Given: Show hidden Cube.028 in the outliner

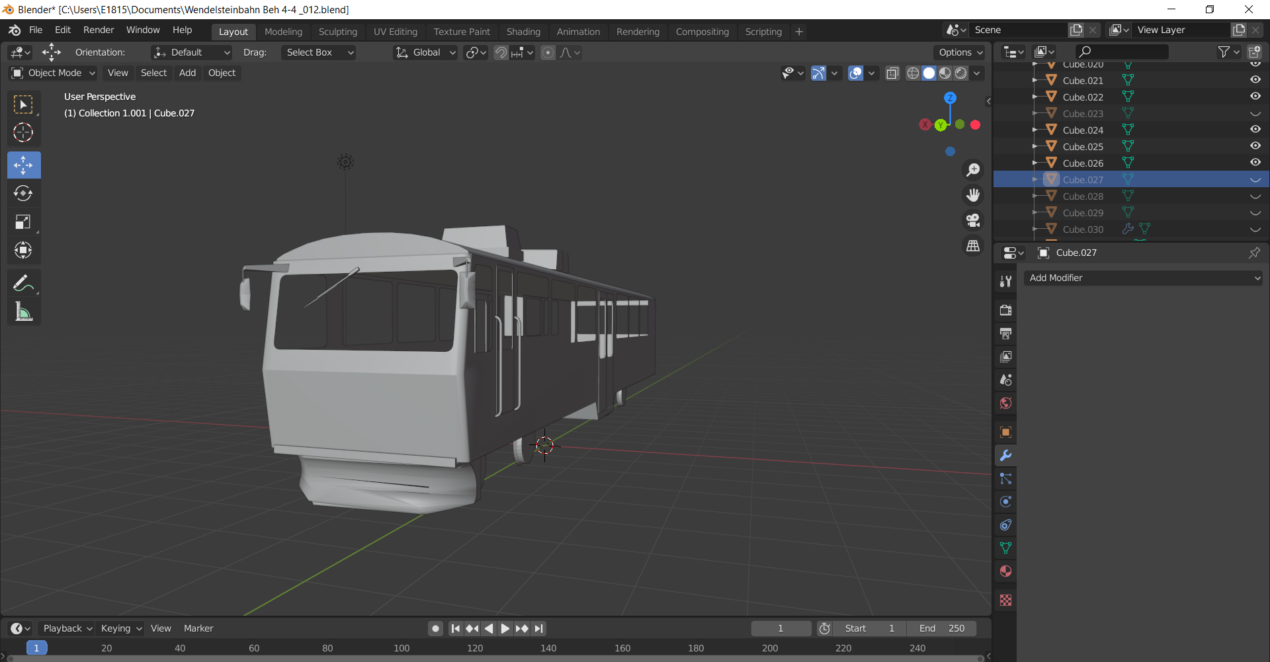Looking at the screenshot, I should point(1255,196).
